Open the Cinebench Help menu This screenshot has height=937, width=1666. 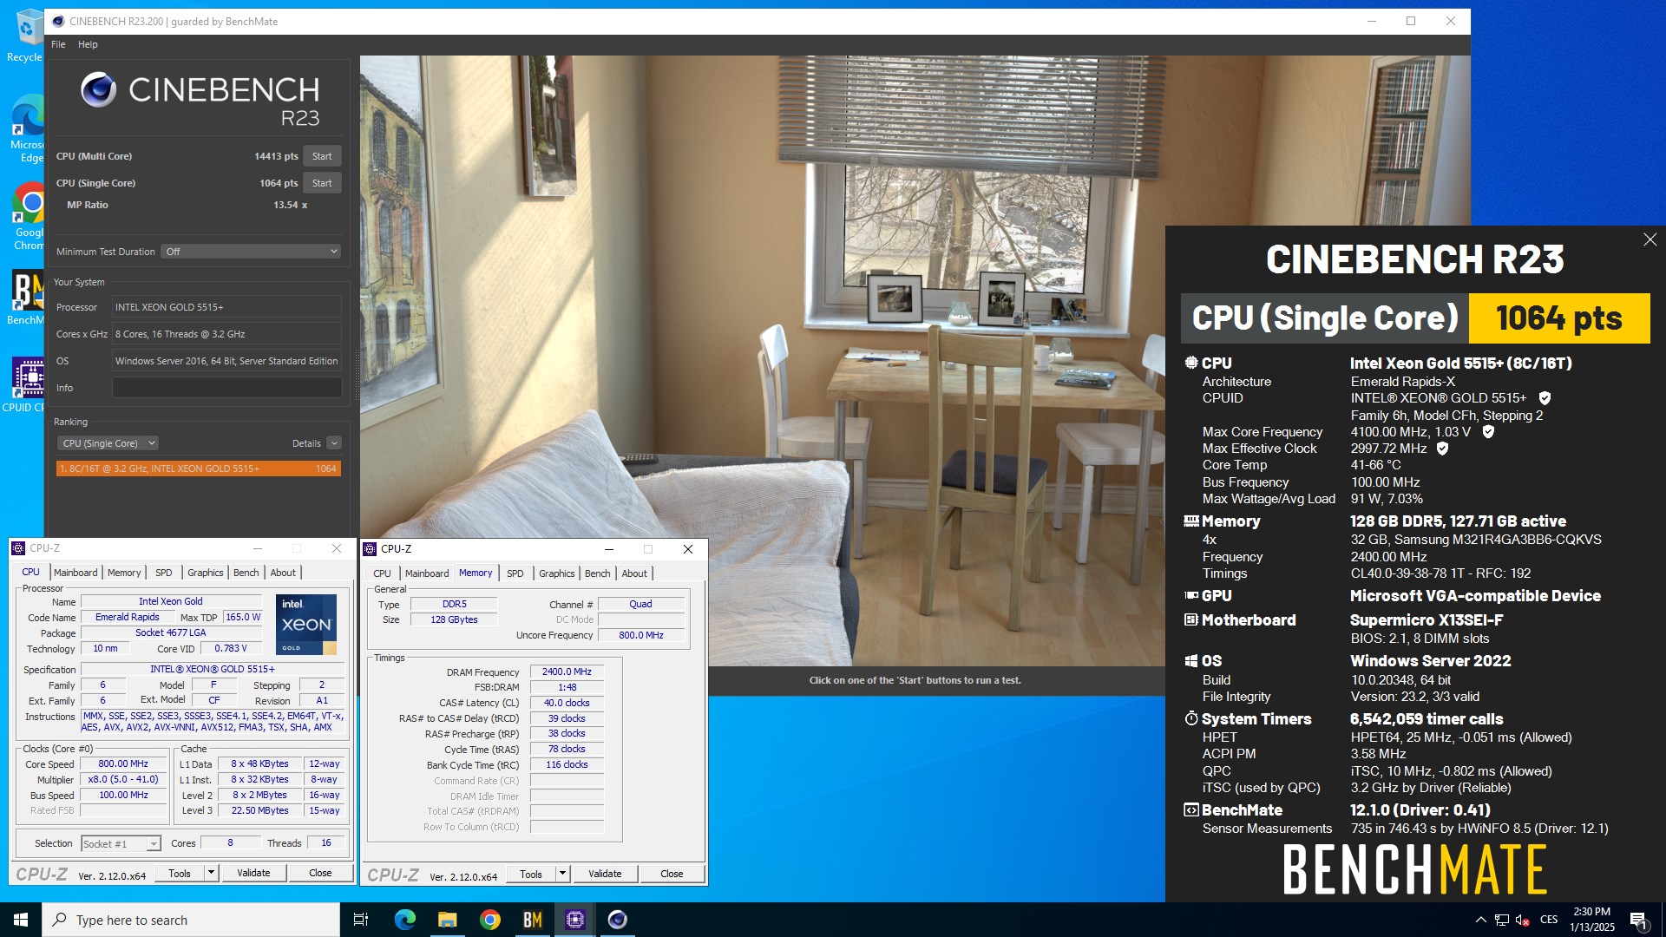pos(88,44)
